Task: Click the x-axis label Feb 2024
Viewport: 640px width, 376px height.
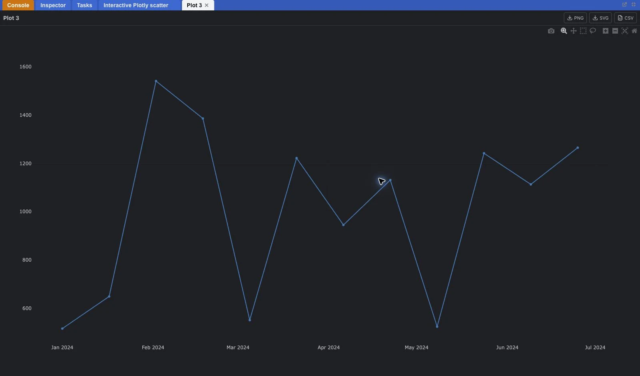Action: click(x=153, y=348)
